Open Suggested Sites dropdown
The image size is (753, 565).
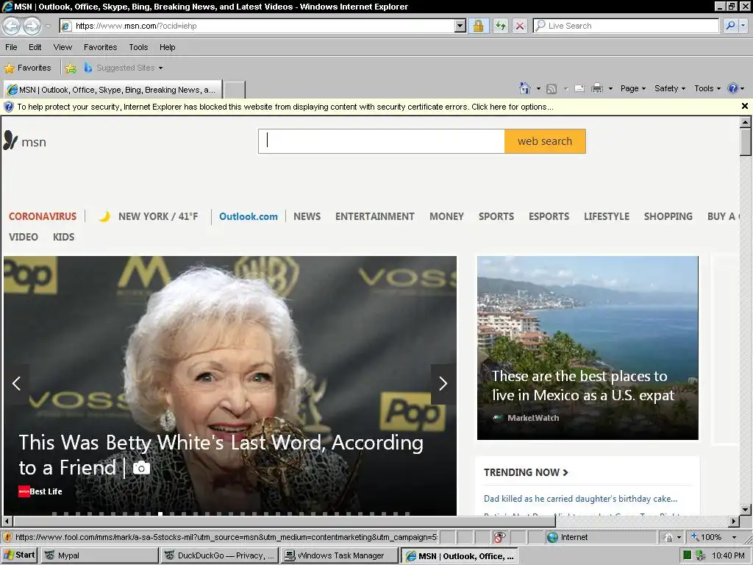(124, 68)
